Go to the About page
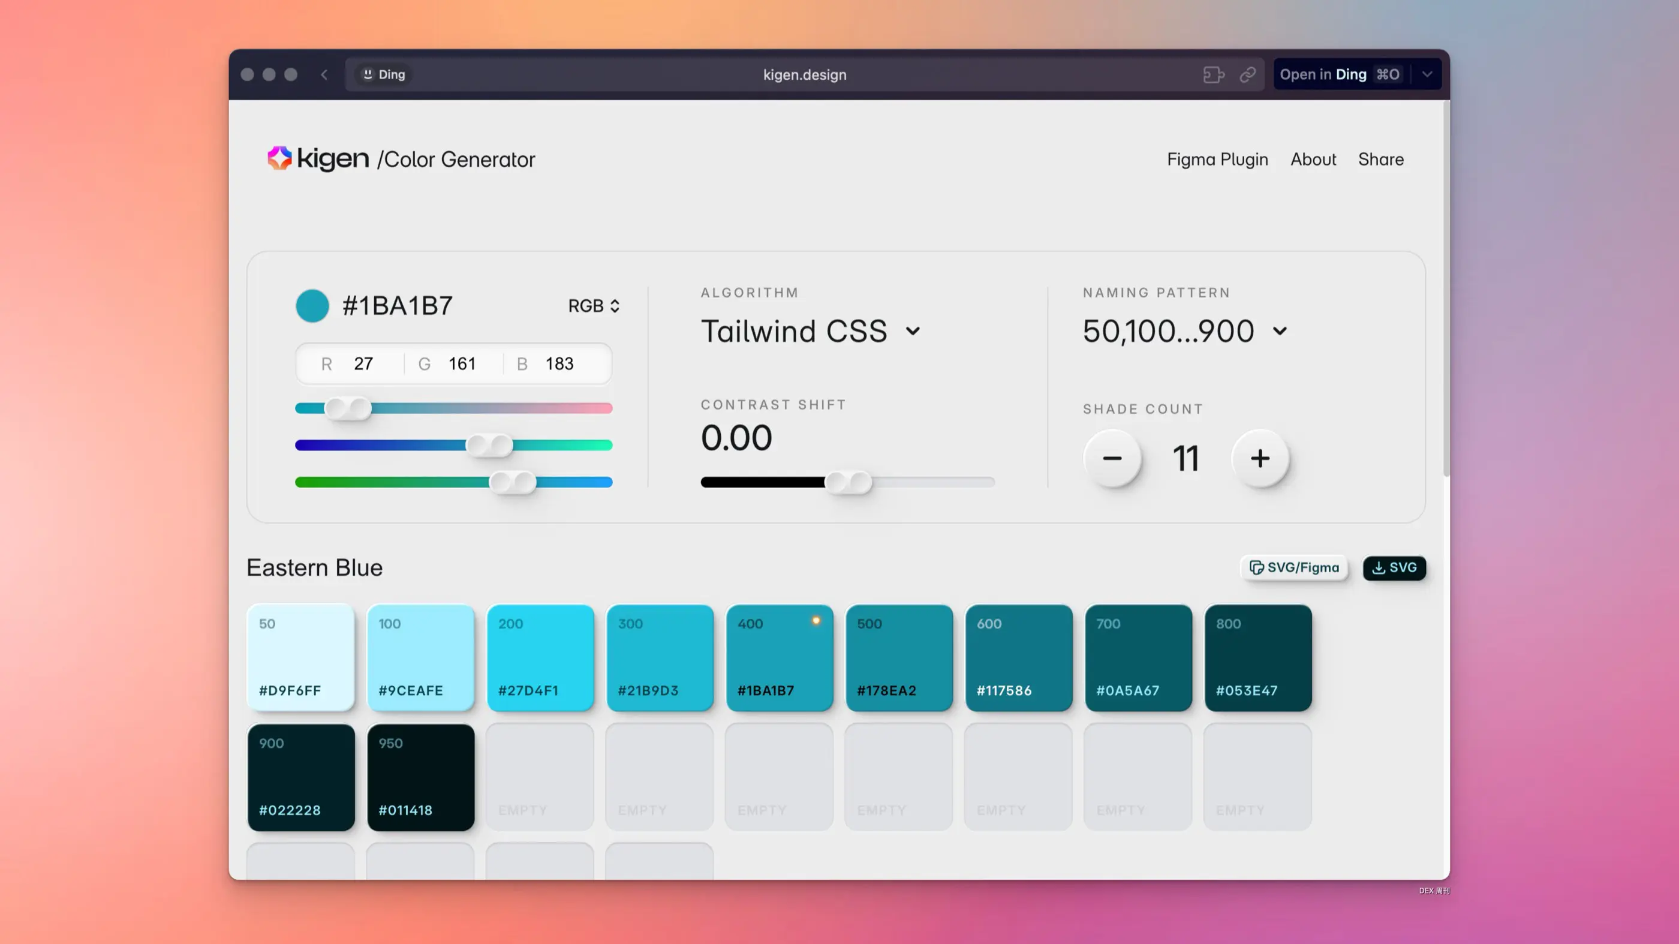 (1313, 159)
